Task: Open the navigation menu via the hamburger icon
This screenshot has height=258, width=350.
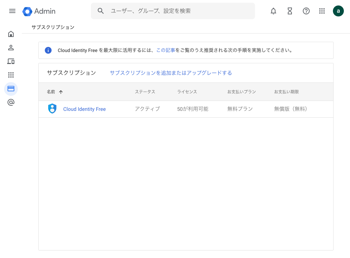Action: pyautogui.click(x=12, y=11)
